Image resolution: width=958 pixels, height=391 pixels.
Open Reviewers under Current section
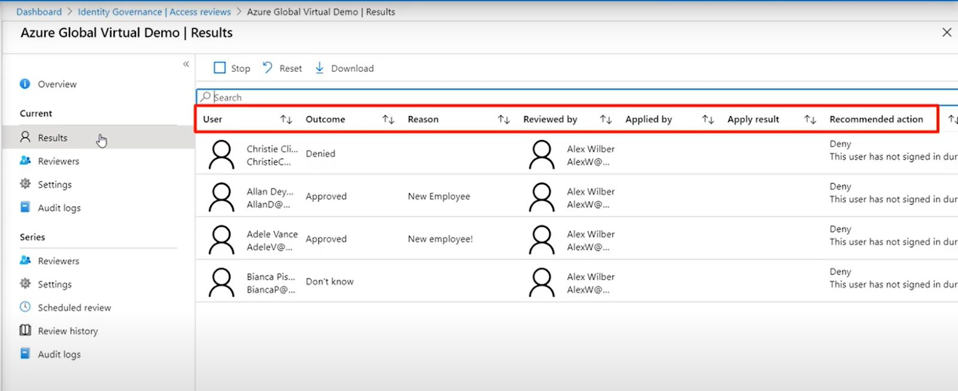pos(58,161)
